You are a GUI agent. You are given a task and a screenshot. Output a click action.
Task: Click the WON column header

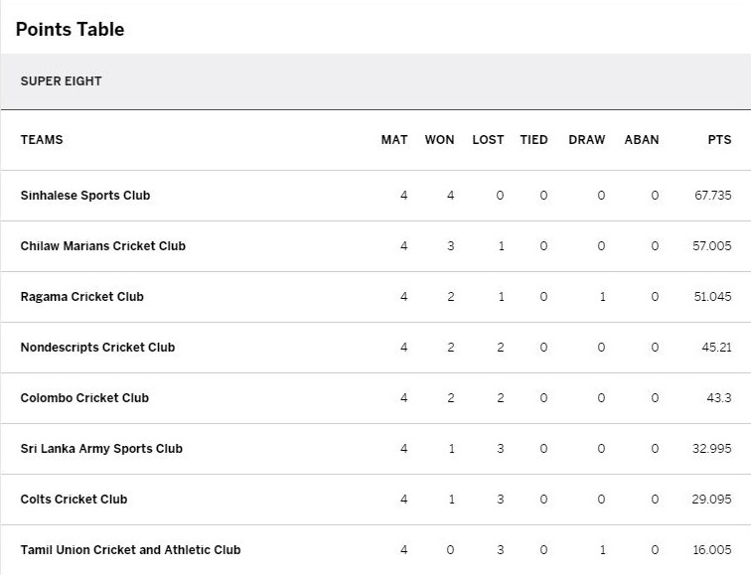click(x=439, y=140)
